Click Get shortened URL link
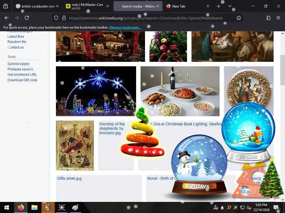Image resolution: width=285 pixels, height=213 pixels. tap(22, 74)
